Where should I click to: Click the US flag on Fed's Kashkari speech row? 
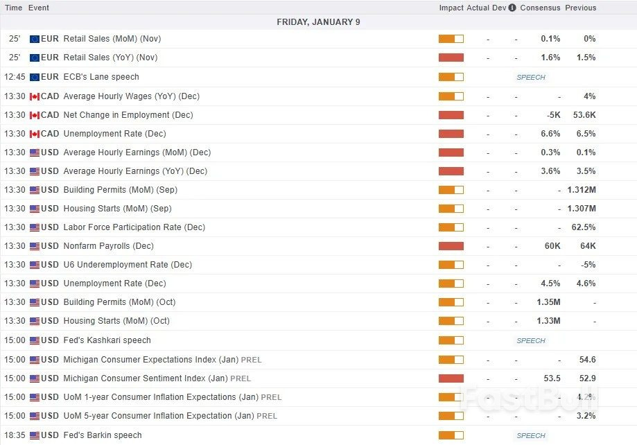click(34, 340)
